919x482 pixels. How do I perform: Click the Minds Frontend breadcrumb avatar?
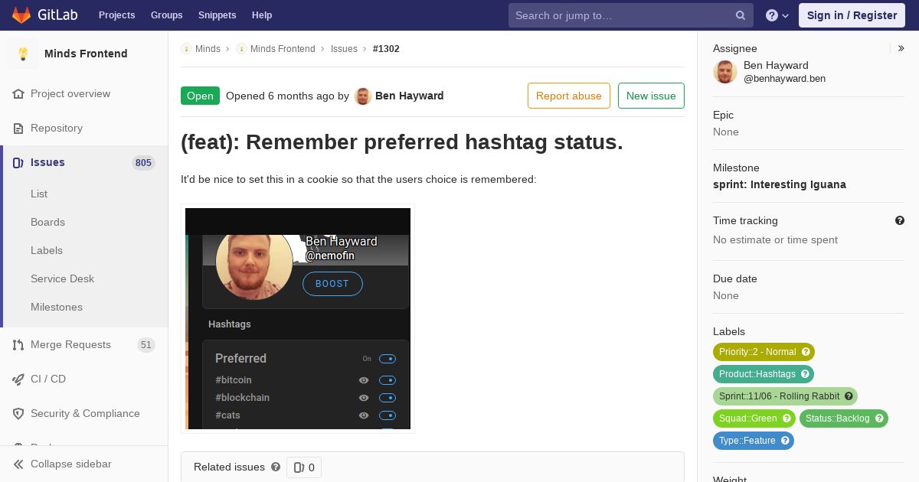241,48
